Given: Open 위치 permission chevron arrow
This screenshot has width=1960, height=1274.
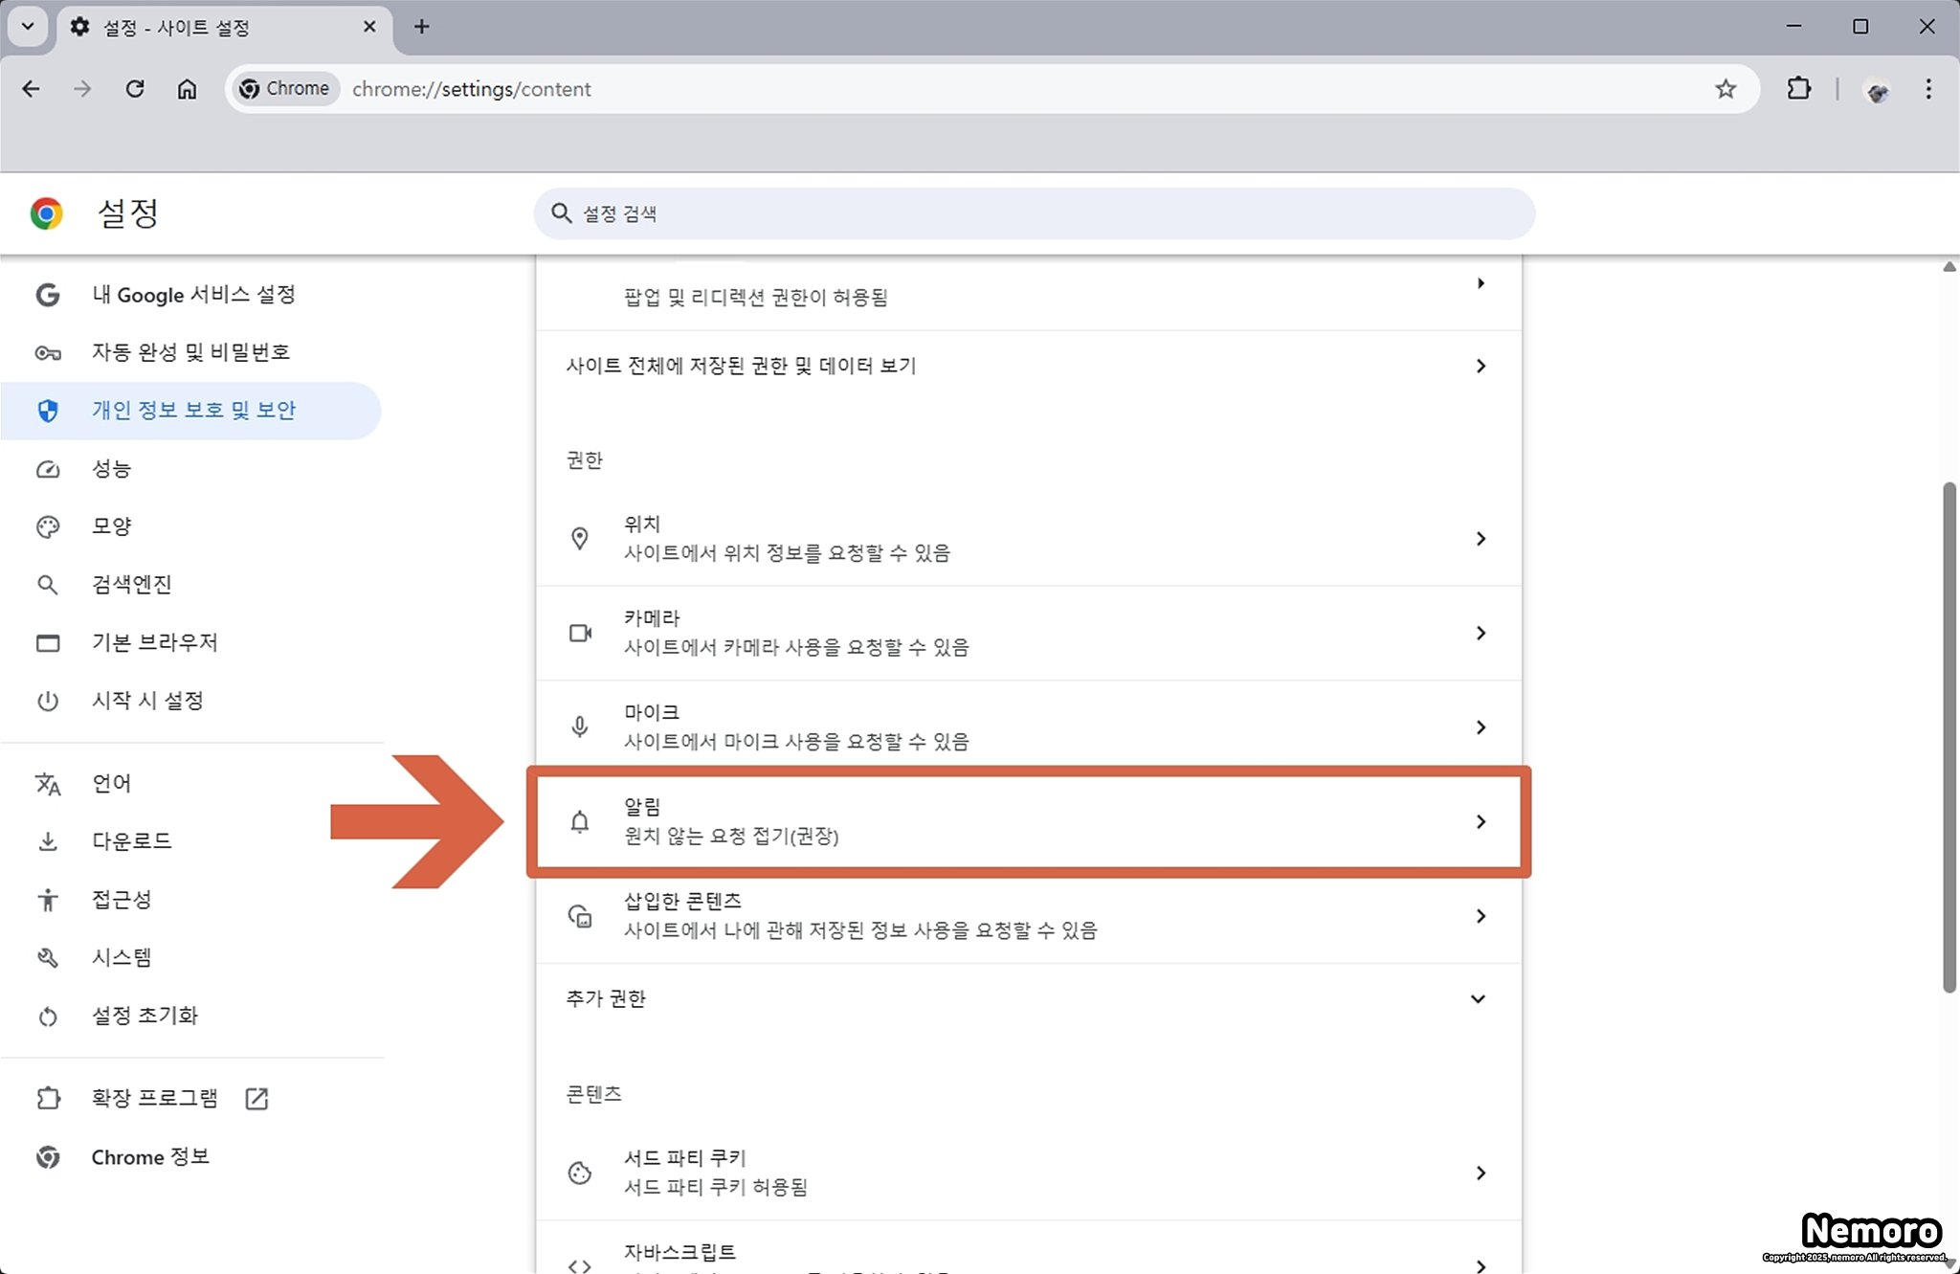Looking at the screenshot, I should (x=1480, y=539).
